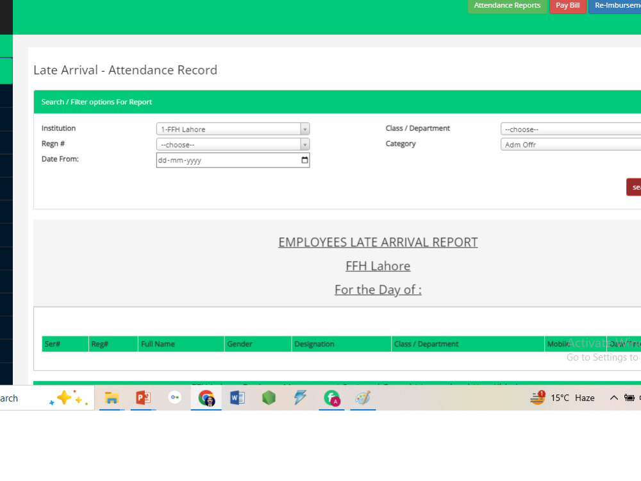Click the Ser# column header
The height and width of the screenshot is (481, 641).
pyautogui.click(x=65, y=344)
